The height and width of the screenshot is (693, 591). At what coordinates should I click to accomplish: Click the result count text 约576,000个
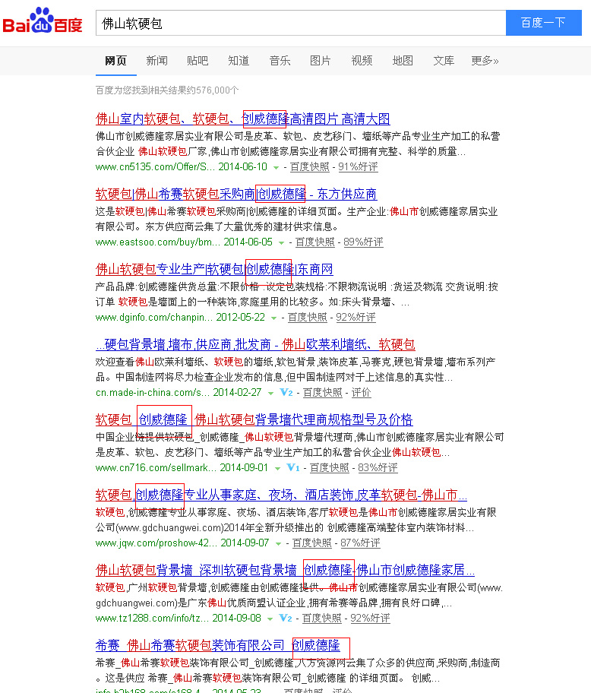click(213, 90)
